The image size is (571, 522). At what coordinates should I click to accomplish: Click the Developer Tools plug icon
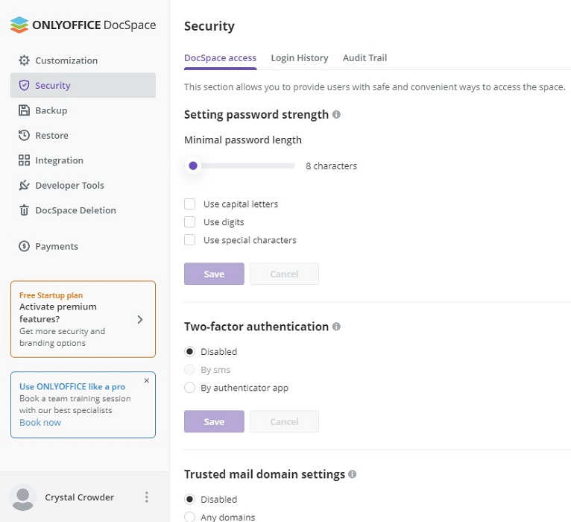pyautogui.click(x=24, y=185)
